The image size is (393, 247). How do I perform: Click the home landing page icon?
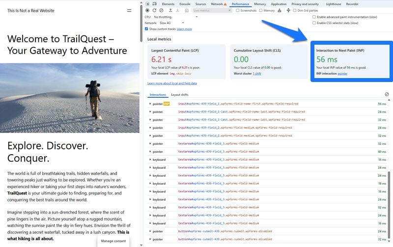(187, 10)
